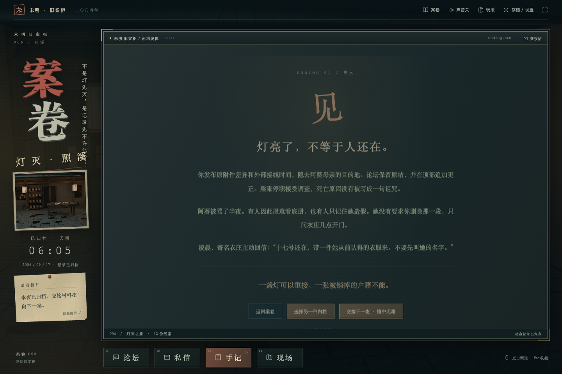Click the large 见 ending character

click(x=328, y=108)
